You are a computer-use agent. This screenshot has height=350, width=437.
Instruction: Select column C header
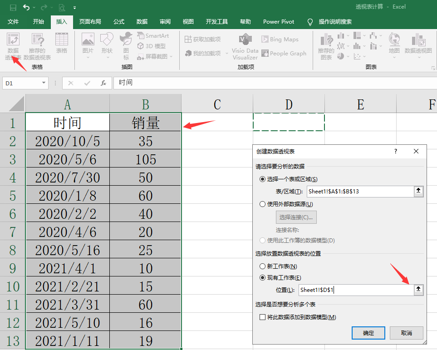(x=217, y=104)
